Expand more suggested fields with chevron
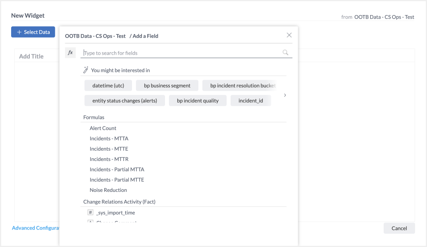This screenshot has height=247, width=427. tap(285, 95)
